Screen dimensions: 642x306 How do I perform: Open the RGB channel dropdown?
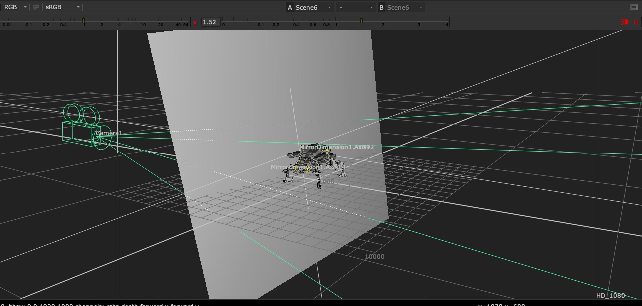[15, 7]
